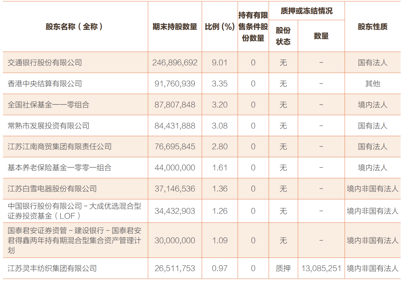Screen dimensions: 406x282
Task: Select the 3.35 percentage value
Action: (x=220, y=84)
